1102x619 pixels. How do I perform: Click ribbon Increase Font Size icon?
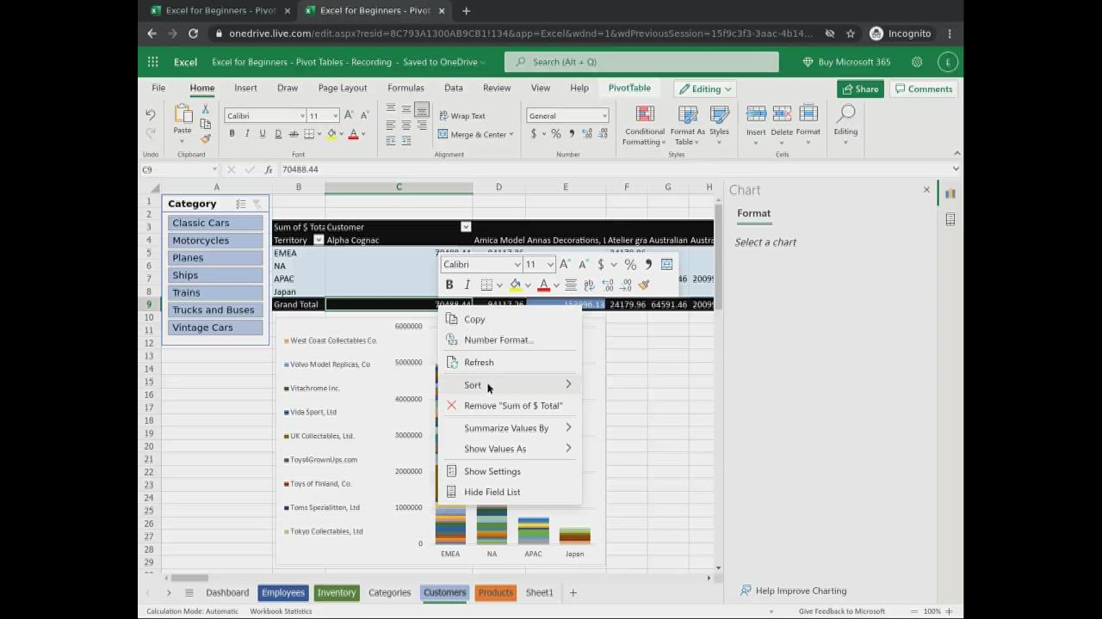349,115
